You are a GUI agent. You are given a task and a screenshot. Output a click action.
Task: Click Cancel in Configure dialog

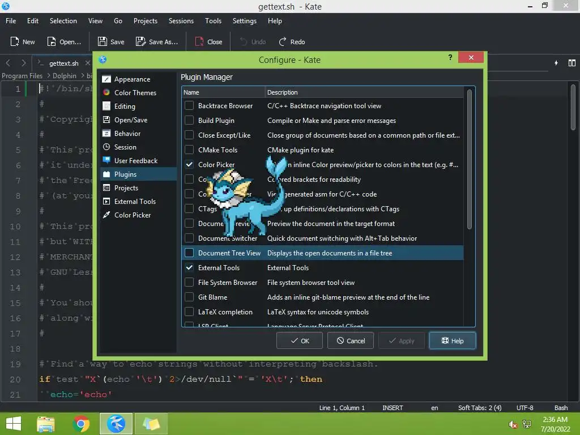coord(350,340)
